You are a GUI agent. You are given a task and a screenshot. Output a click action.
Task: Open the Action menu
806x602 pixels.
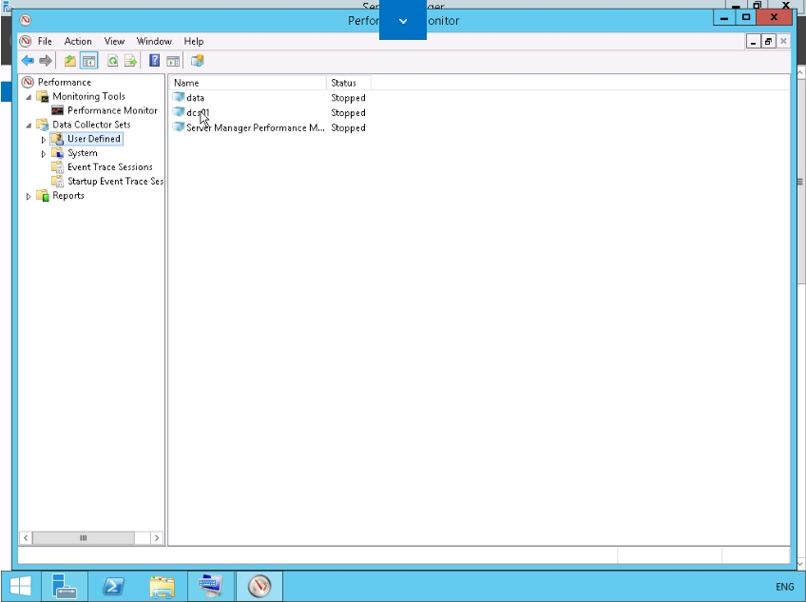tap(78, 41)
